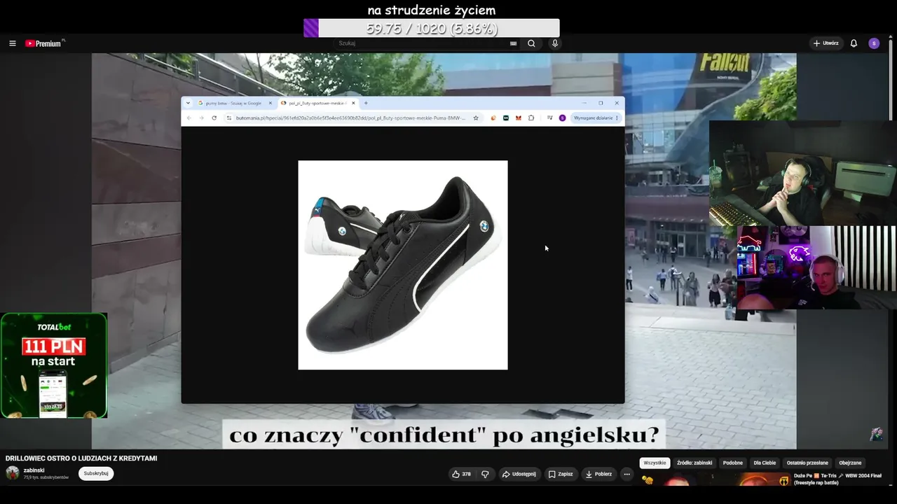897x504 pixels.
Task: View site information icon beside the URL
Action: tap(229, 118)
